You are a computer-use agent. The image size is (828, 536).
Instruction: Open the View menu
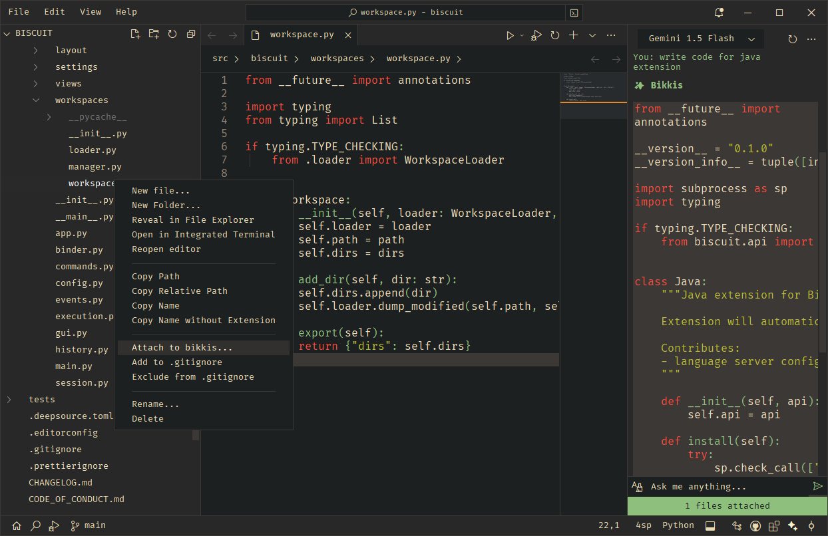tap(91, 12)
